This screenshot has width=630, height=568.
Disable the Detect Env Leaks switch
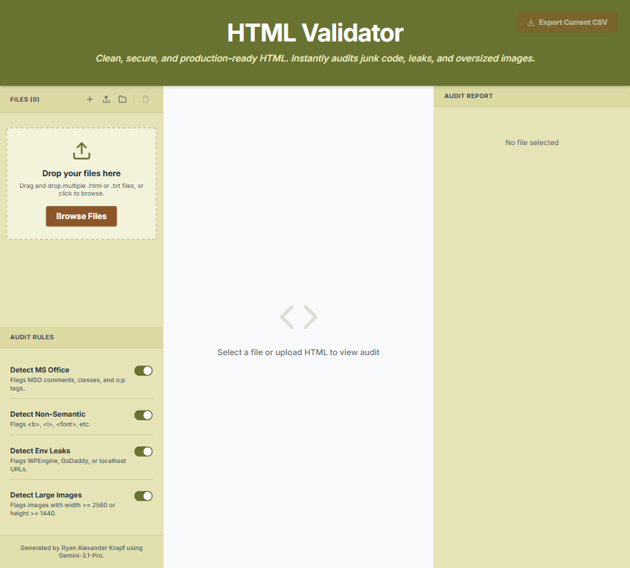pyautogui.click(x=144, y=451)
